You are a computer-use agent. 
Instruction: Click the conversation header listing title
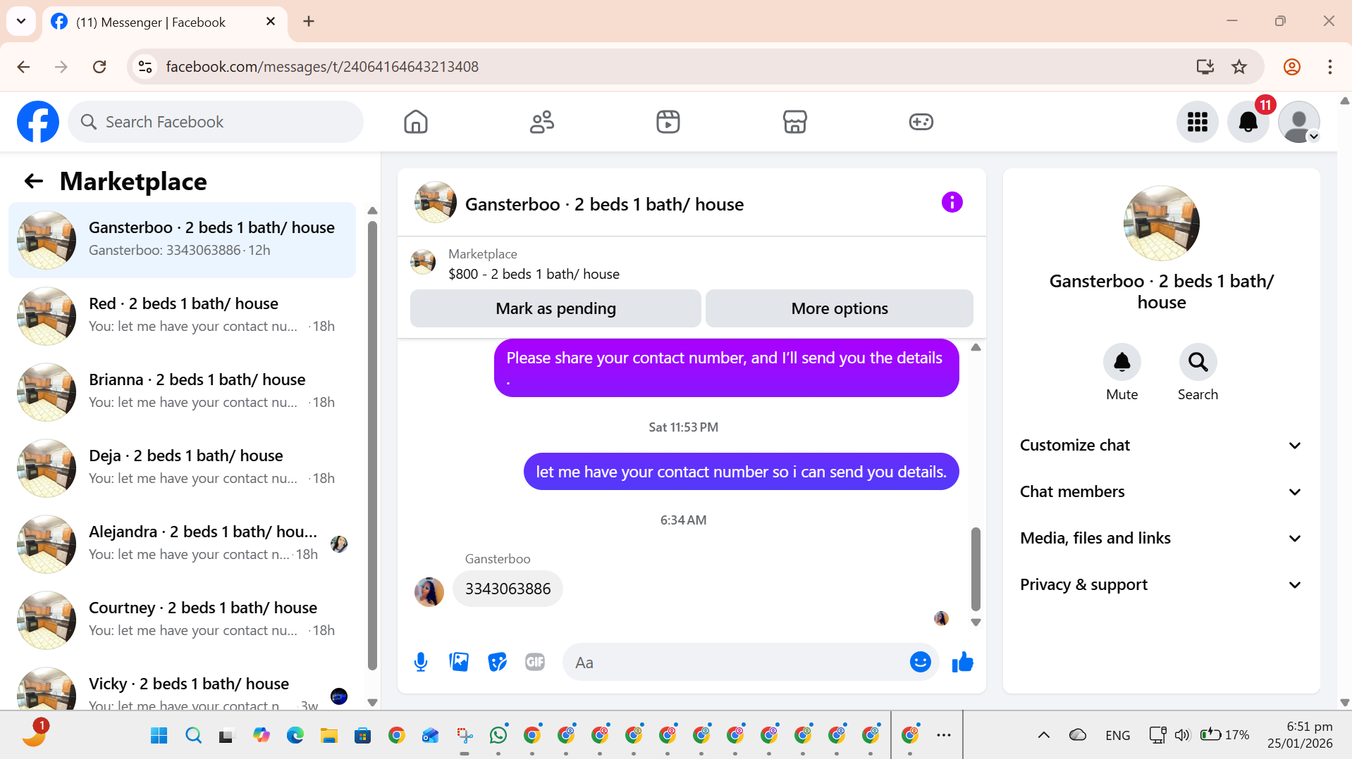point(604,204)
